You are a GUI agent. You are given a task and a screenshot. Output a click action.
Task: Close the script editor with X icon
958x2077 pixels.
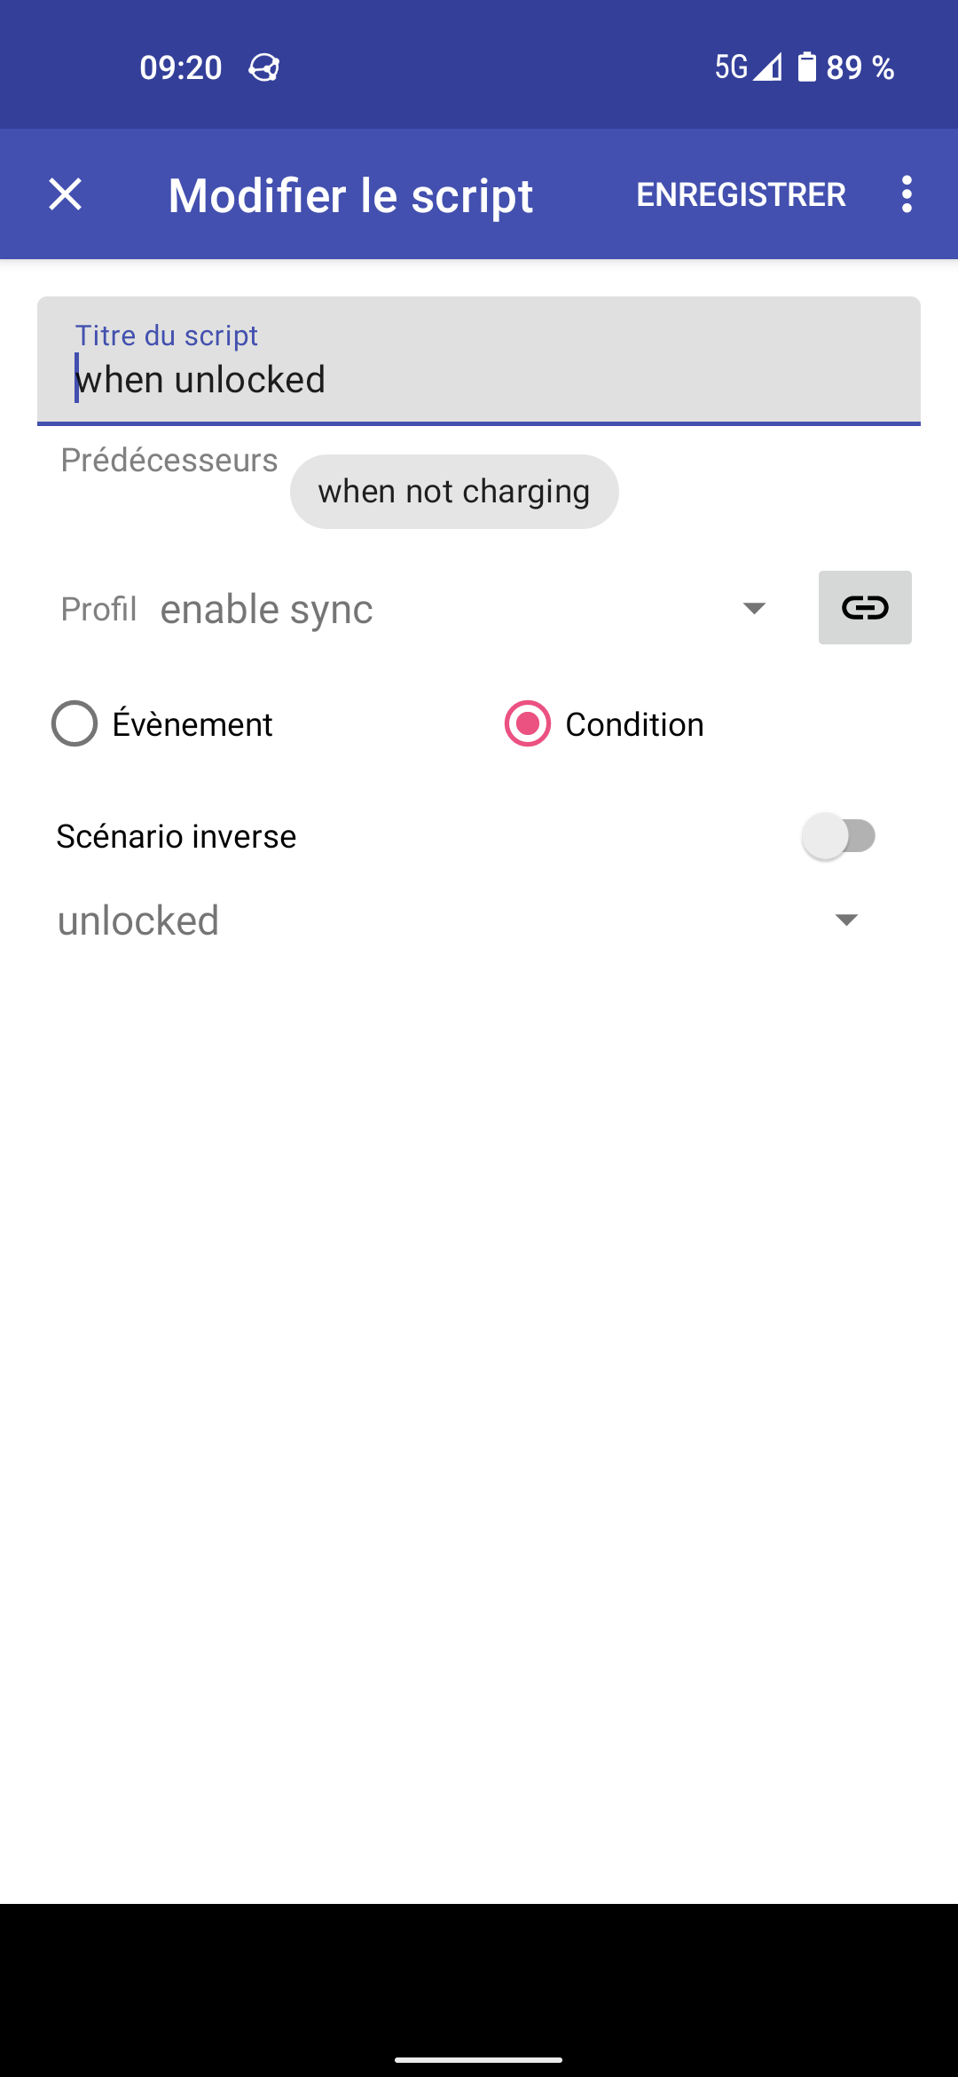66,194
